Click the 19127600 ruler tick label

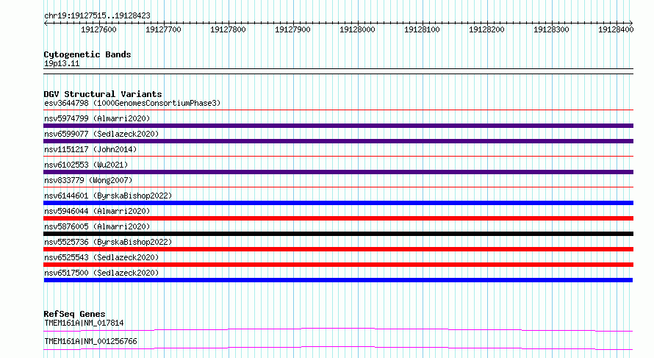pyautogui.click(x=98, y=29)
